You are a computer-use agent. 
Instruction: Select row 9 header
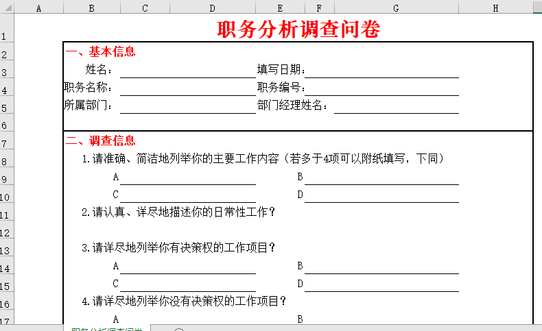click(x=7, y=176)
